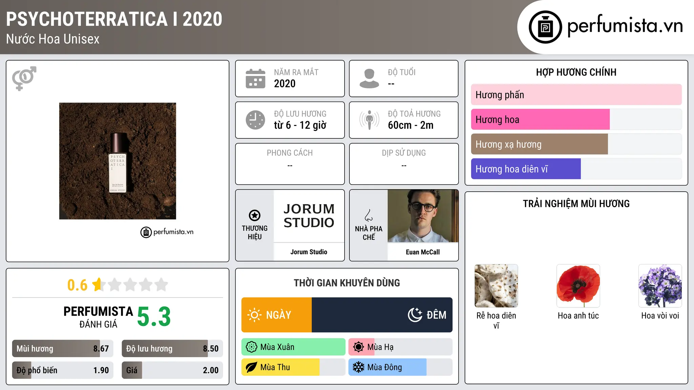The width and height of the screenshot is (694, 390).
Task: Click the projection value 60cm - 2m
Action: [411, 125]
